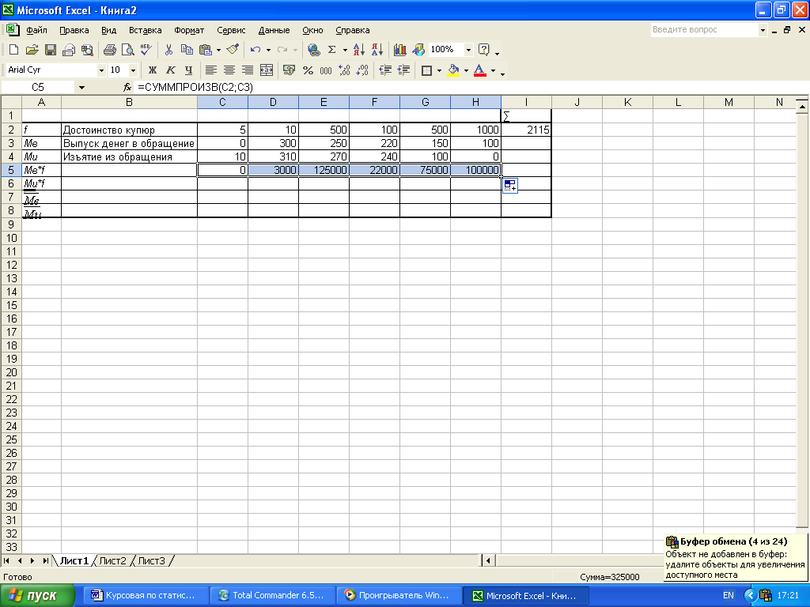Viewport: 810px width, 607px height.
Task: Sort the selection descending
Action: tap(377, 50)
